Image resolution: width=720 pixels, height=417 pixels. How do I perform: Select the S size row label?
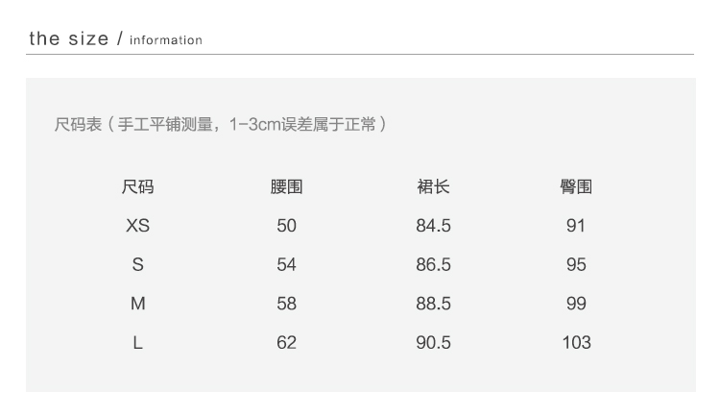(137, 264)
